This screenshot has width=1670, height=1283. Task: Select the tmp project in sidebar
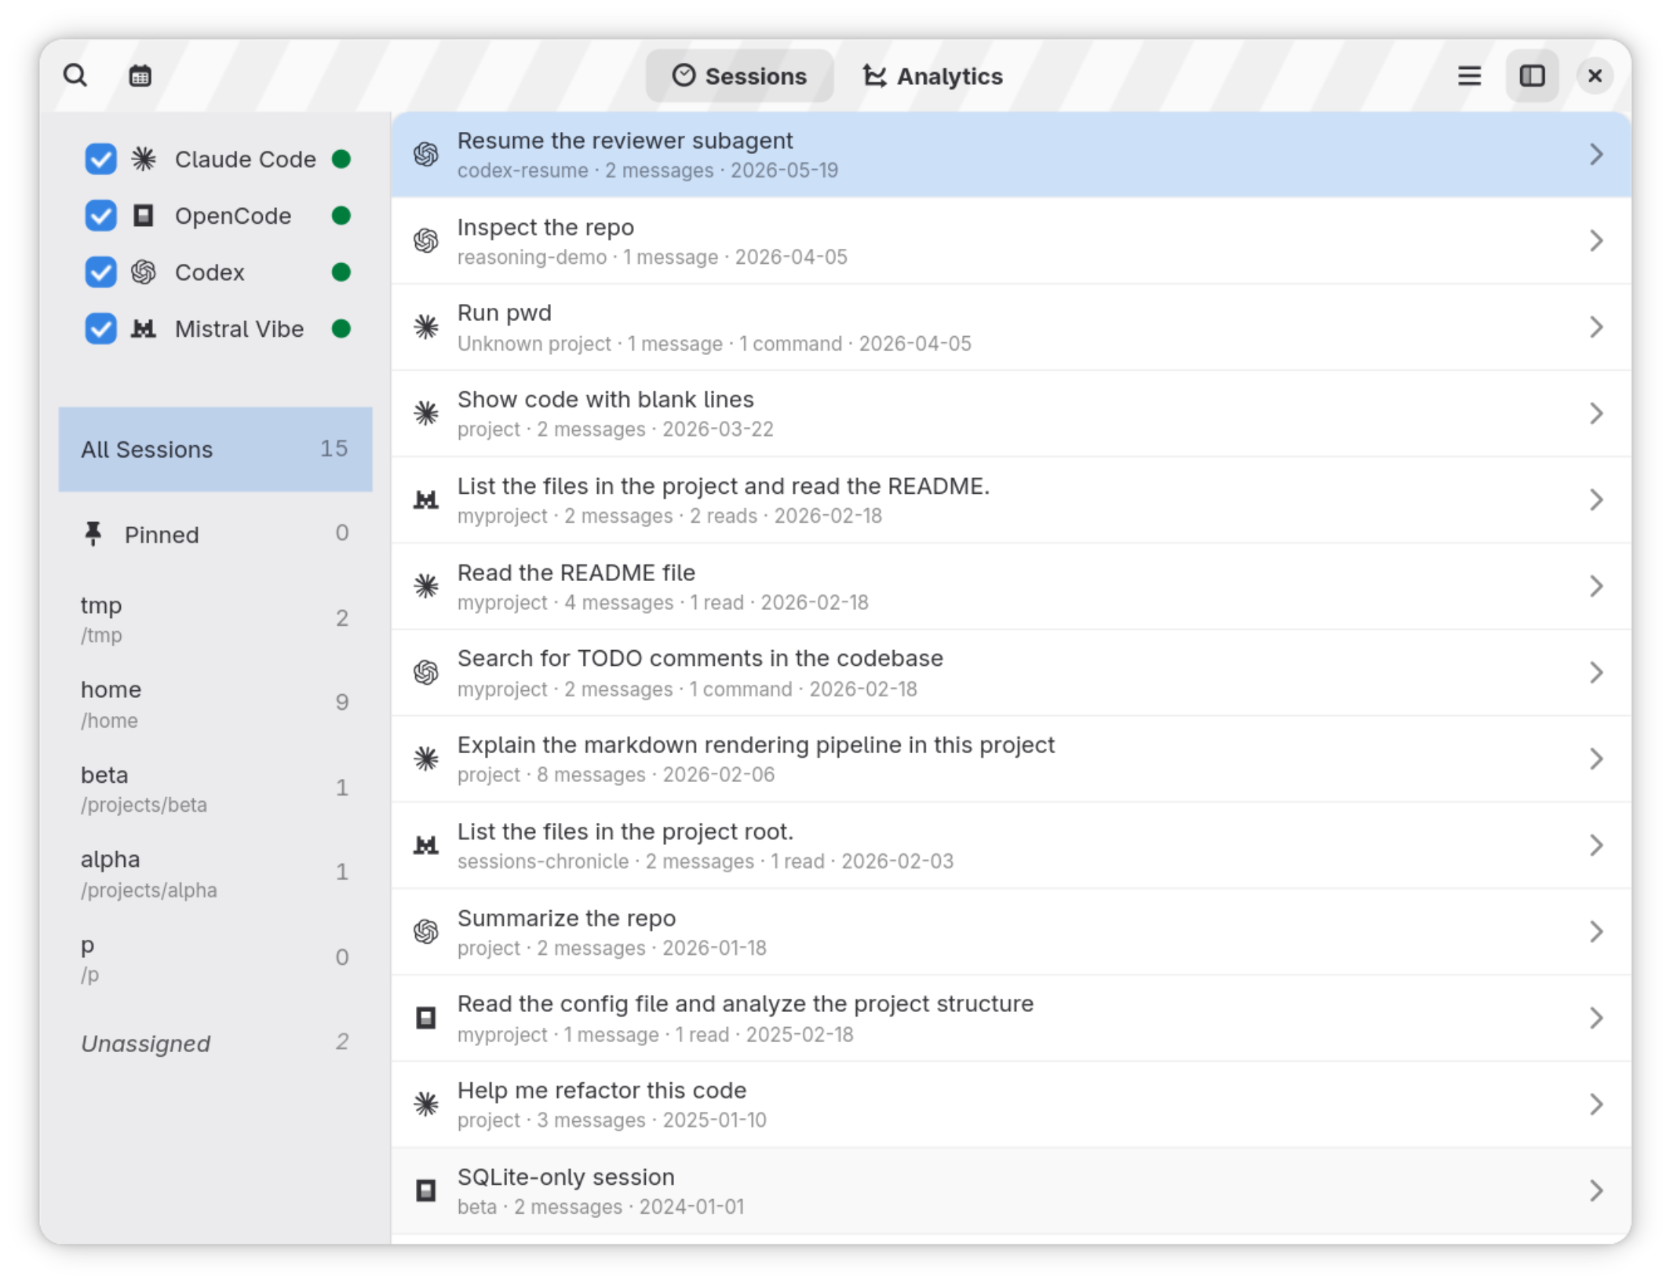(215, 619)
